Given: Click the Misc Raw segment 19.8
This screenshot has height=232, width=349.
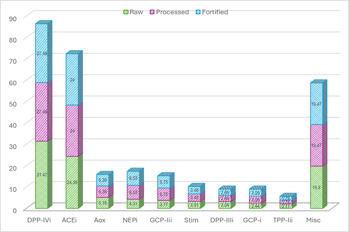Looking at the screenshot, I should 316,187.
